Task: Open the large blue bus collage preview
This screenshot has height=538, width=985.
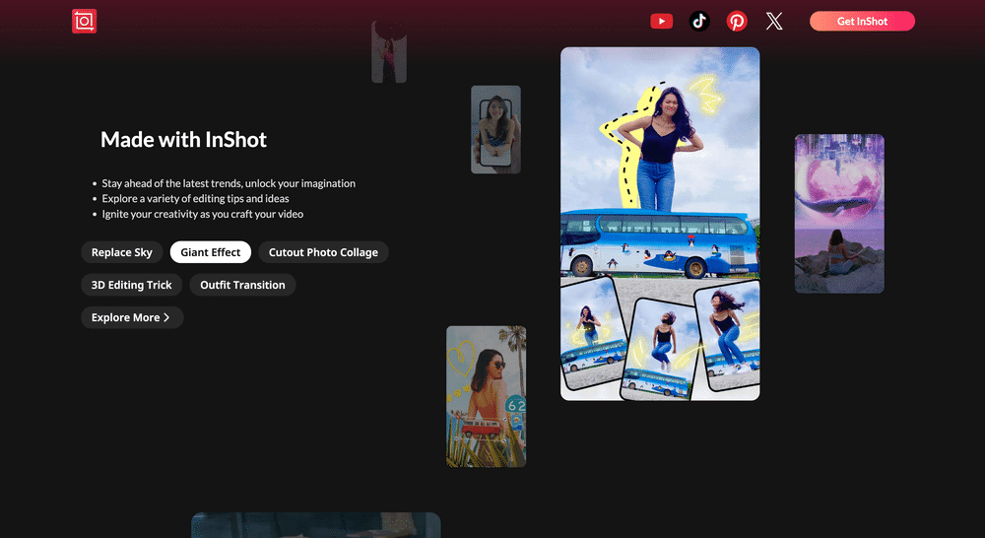Action: coord(660,224)
